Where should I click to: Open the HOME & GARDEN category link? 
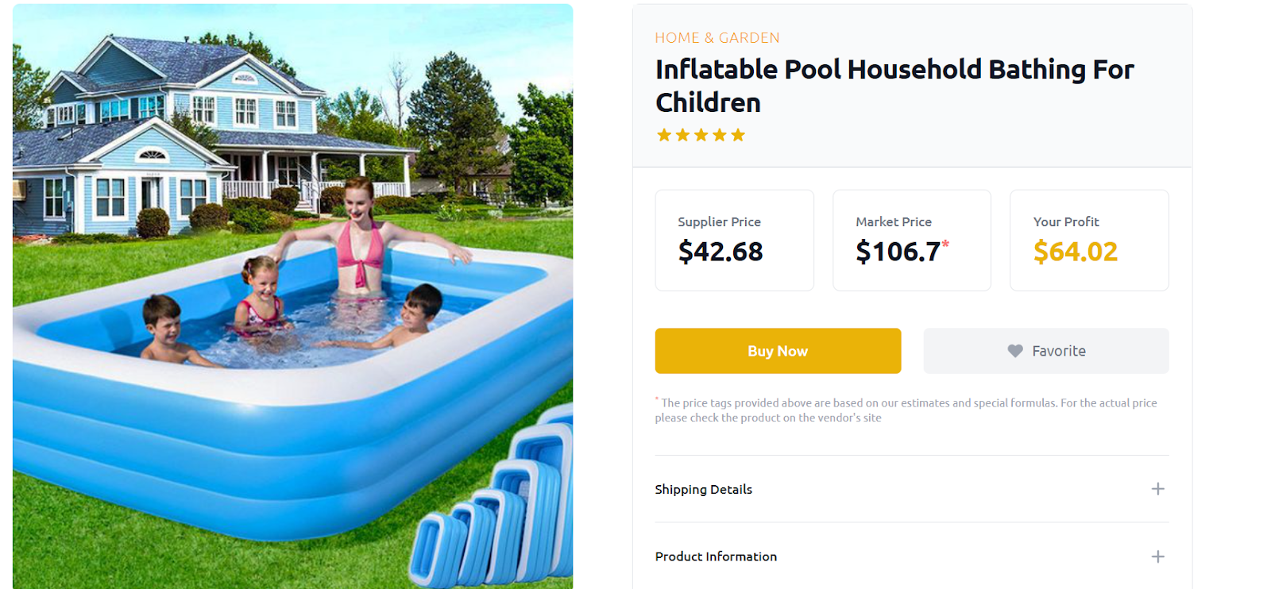coord(717,38)
